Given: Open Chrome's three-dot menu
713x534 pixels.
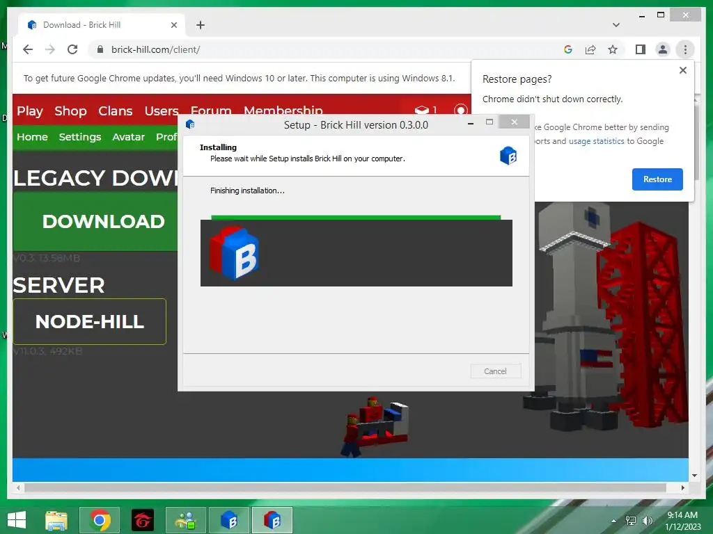Looking at the screenshot, I should pyautogui.click(x=685, y=49).
